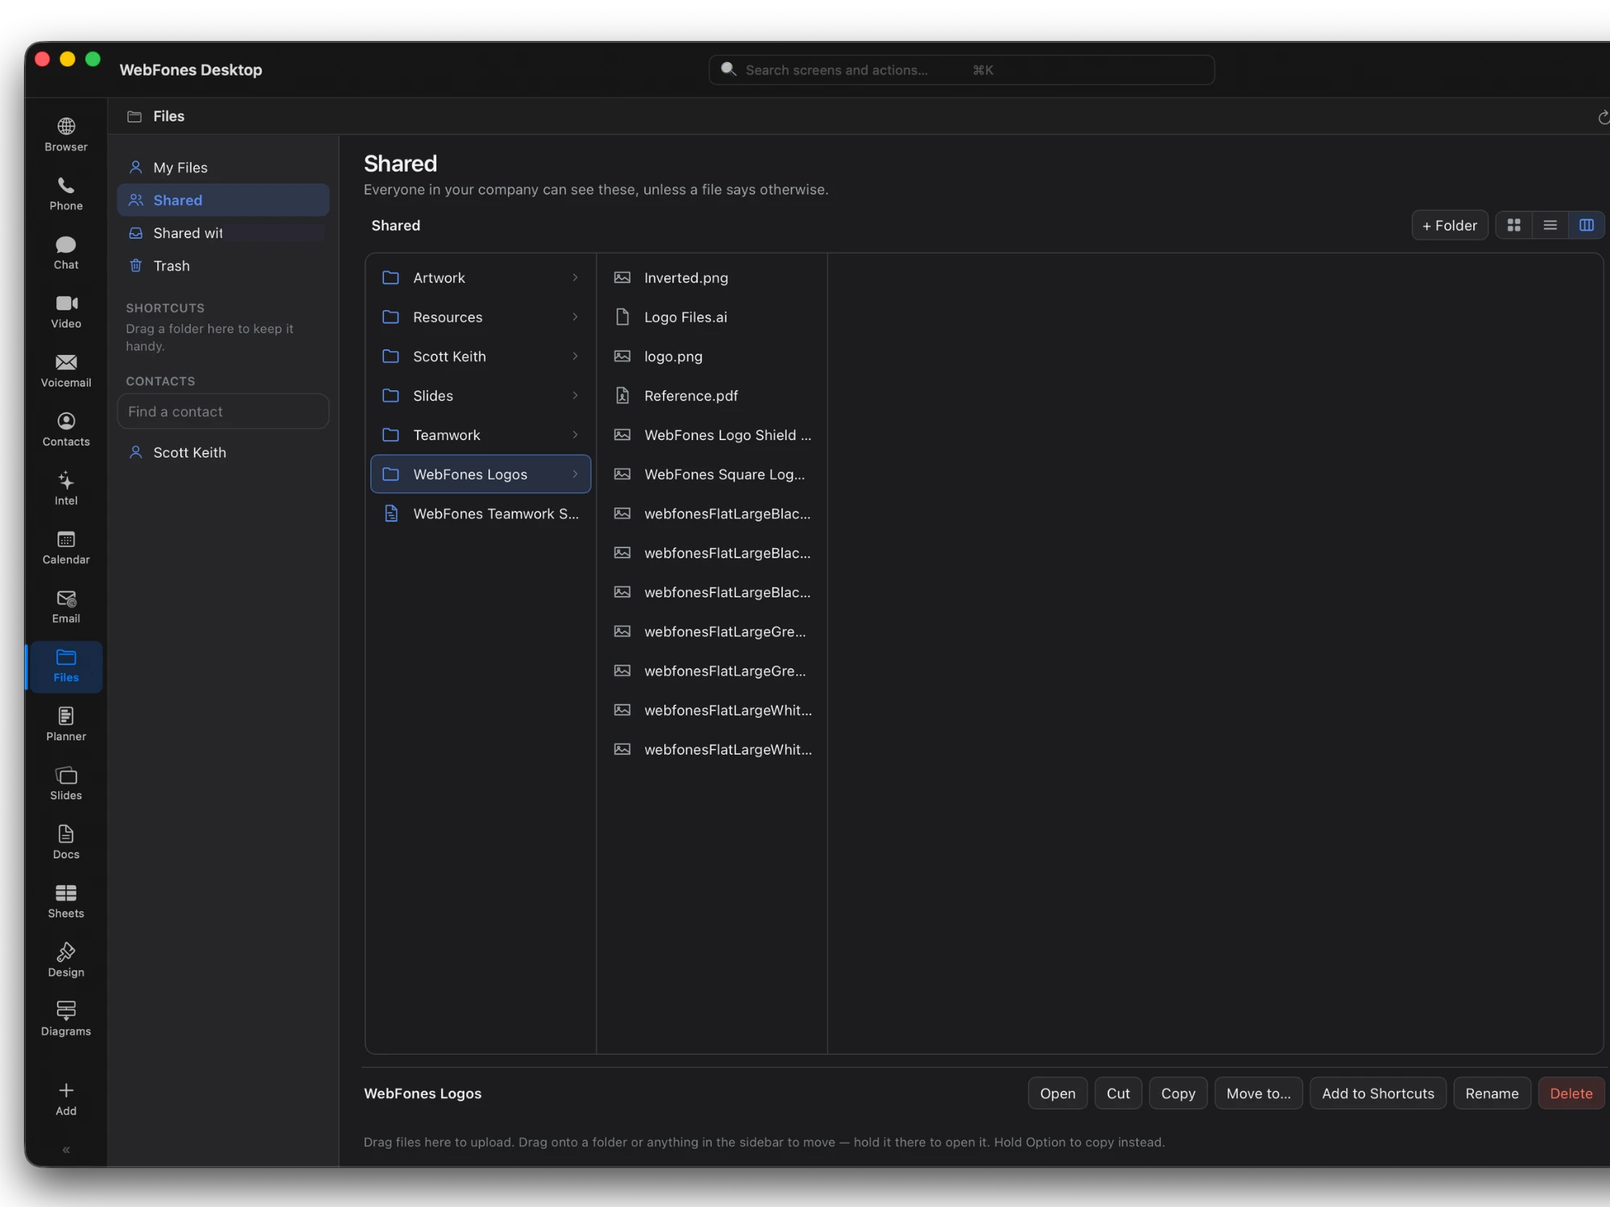Viewport: 1610px width, 1207px height.
Task: Open the Trash section
Action: pyautogui.click(x=223, y=266)
